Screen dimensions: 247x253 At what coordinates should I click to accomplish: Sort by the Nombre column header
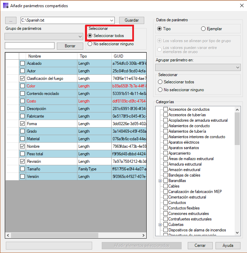[x=51, y=56]
